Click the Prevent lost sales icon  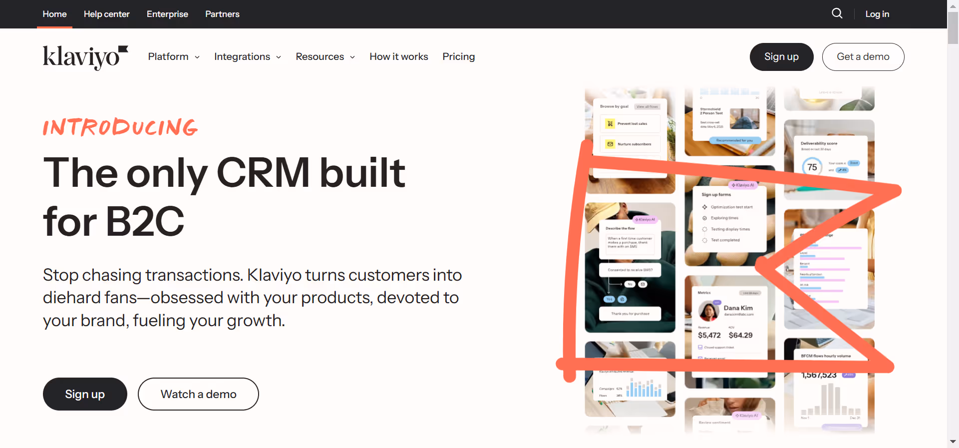(x=610, y=123)
